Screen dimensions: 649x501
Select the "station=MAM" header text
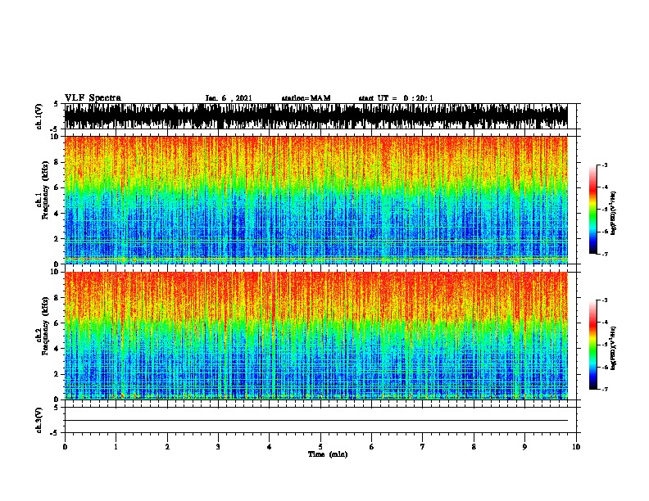(x=306, y=98)
